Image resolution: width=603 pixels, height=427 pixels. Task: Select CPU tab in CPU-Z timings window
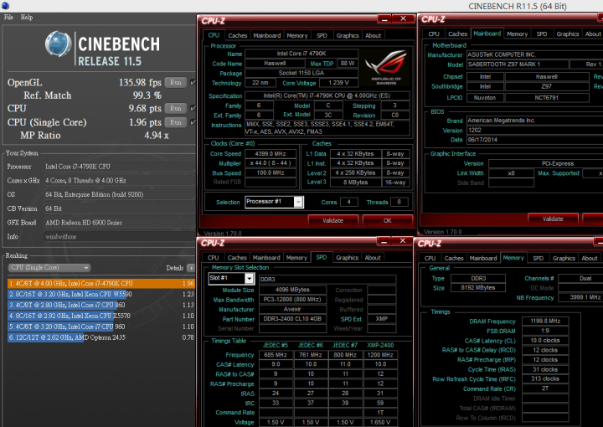click(x=430, y=258)
